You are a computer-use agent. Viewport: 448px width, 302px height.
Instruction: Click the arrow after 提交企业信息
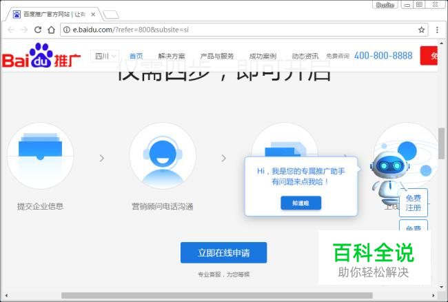click(102, 158)
